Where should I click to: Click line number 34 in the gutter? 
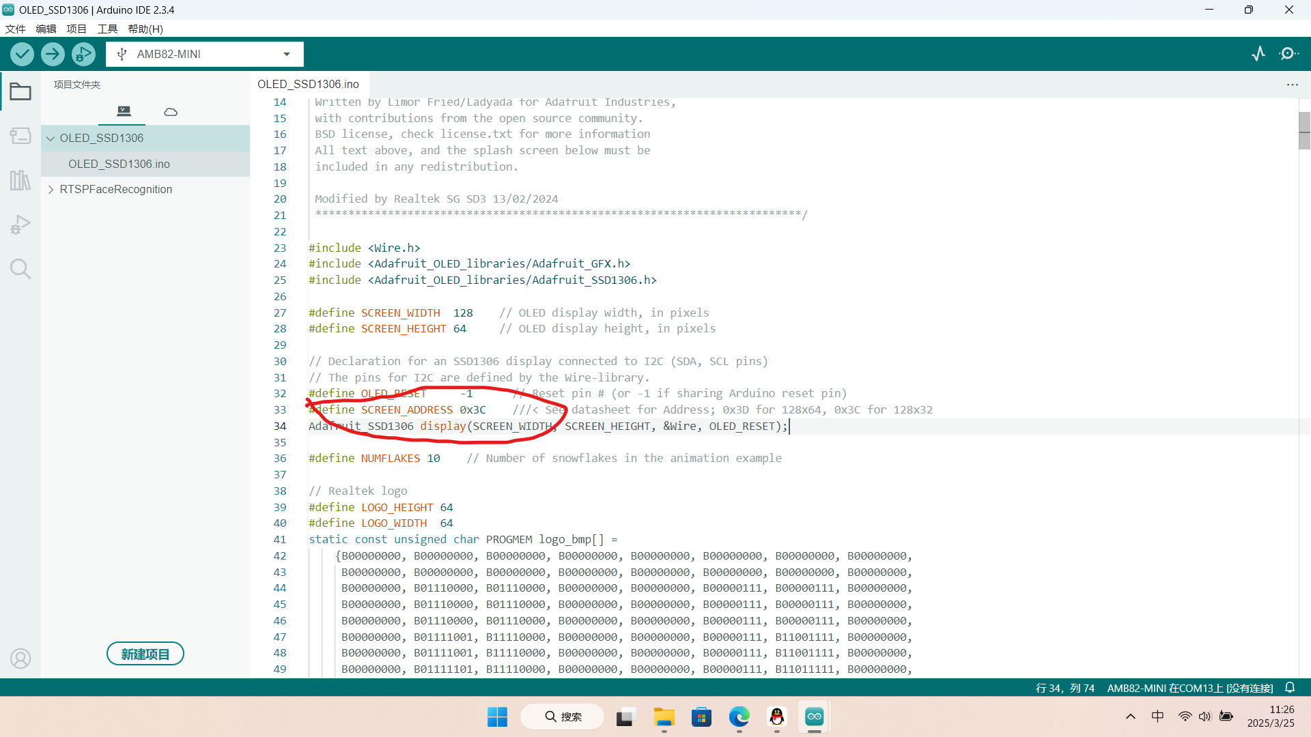click(280, 426)
